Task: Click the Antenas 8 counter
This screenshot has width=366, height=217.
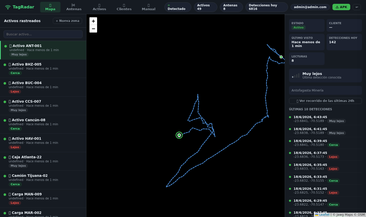Action: point(231,7)
